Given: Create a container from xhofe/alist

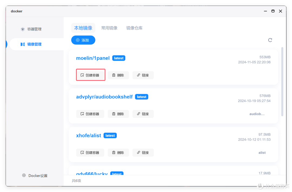Looking at the screenshot, I should click(90, 153).
